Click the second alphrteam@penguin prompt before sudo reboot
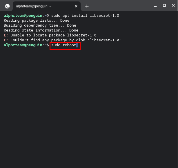Image resolution: width=178 pixels, height=168 pixels. (26, 45)
